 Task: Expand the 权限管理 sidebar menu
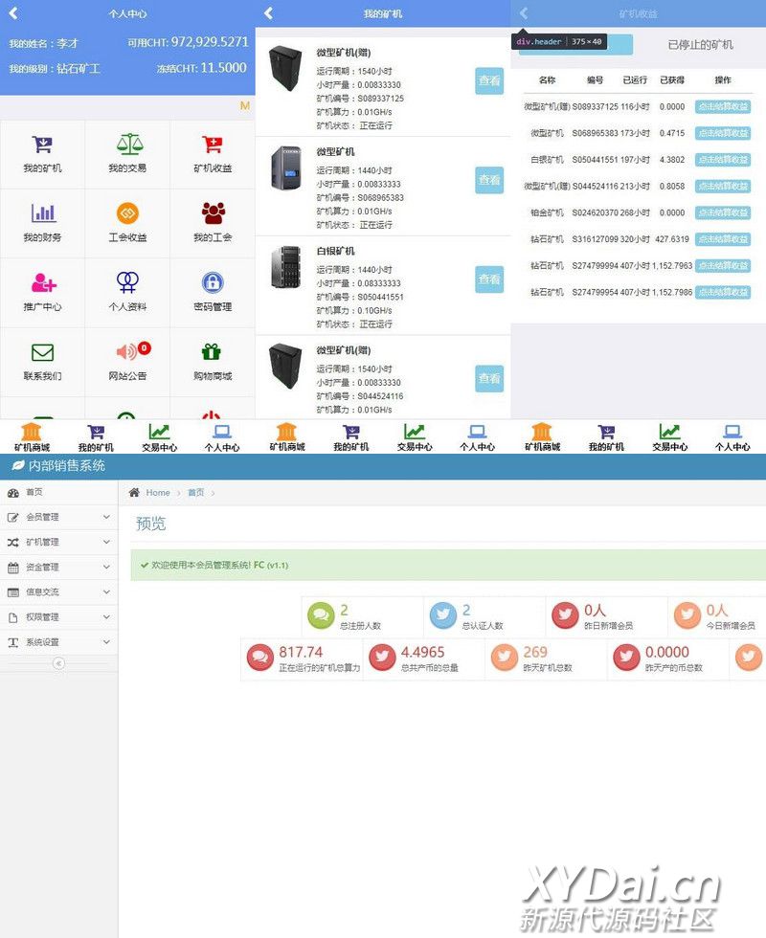[x=58, y=617]
